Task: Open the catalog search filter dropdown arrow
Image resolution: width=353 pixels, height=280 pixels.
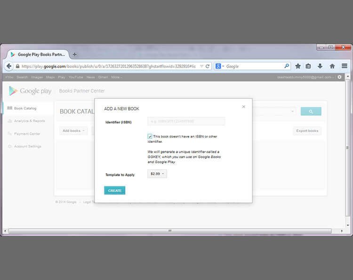Action: point(292,111)
